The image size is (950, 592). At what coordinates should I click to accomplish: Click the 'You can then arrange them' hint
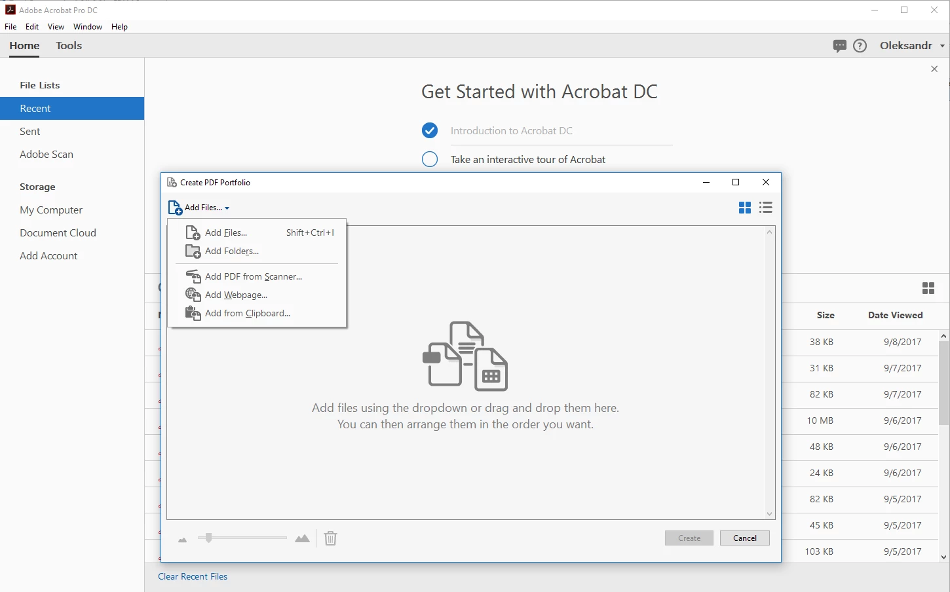tap(465, 424)
